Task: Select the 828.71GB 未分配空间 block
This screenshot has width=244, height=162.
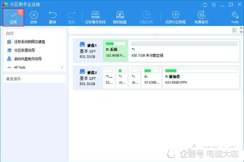Action: click(184, 50)
